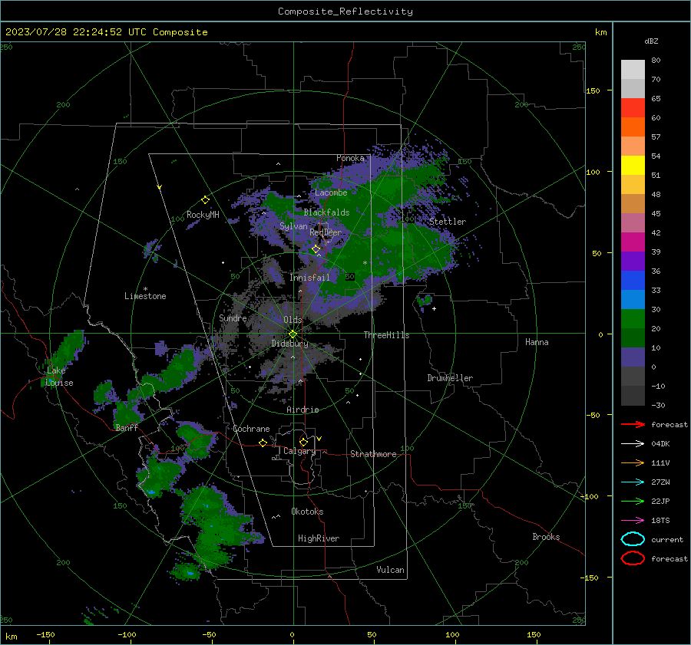
Task: Click the white 04DK arrow in legend
Action: pyautogui.click(x=633, y=443)
